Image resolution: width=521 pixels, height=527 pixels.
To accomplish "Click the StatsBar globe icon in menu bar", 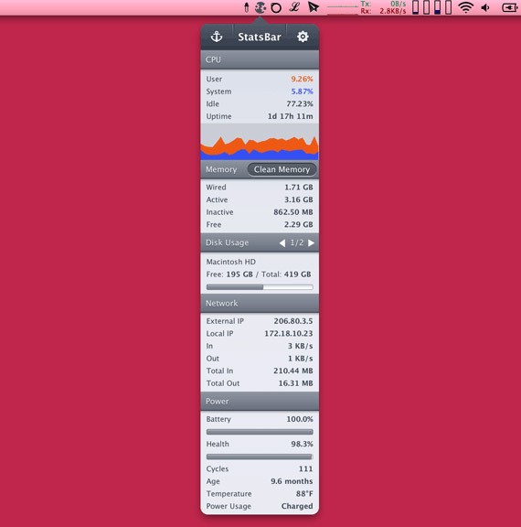I will pos(260,7).
